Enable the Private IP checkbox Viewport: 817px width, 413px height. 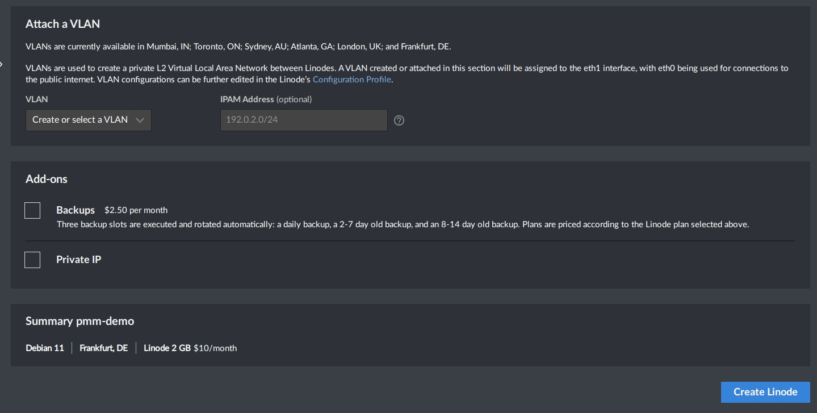pyautogui.click(x=32, y=260)
